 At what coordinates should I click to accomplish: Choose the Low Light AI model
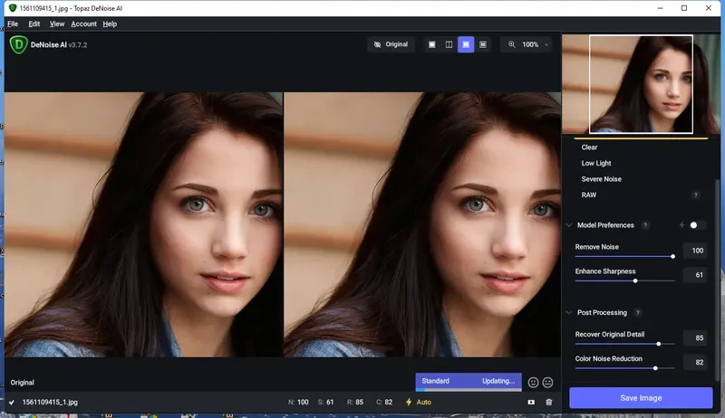point(596,164)
